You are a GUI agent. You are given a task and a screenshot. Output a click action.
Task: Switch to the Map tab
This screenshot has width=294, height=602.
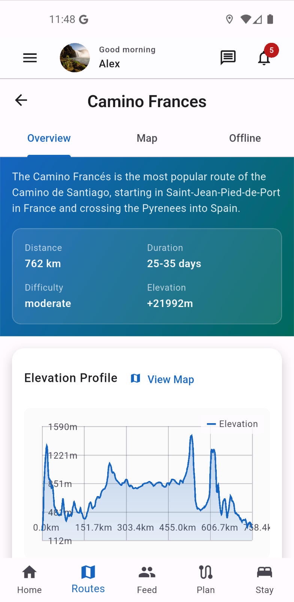[x=147, y=138]
